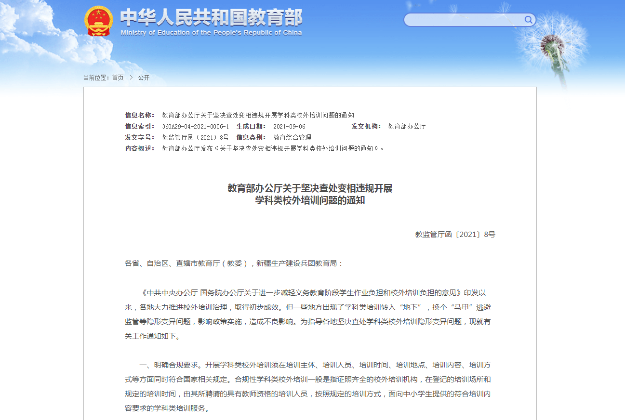Screen dimensions: 625x420
Task: Click the 当前位置 breadcrumb label
Action: click(x=96, y=78)
